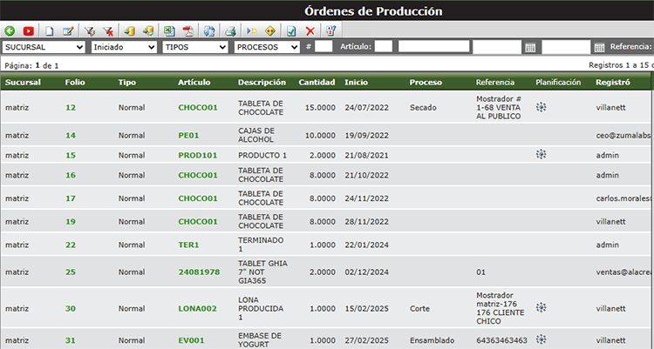Open planning gear icon for folio 15
654x349 pixels.
coord(541,155)
